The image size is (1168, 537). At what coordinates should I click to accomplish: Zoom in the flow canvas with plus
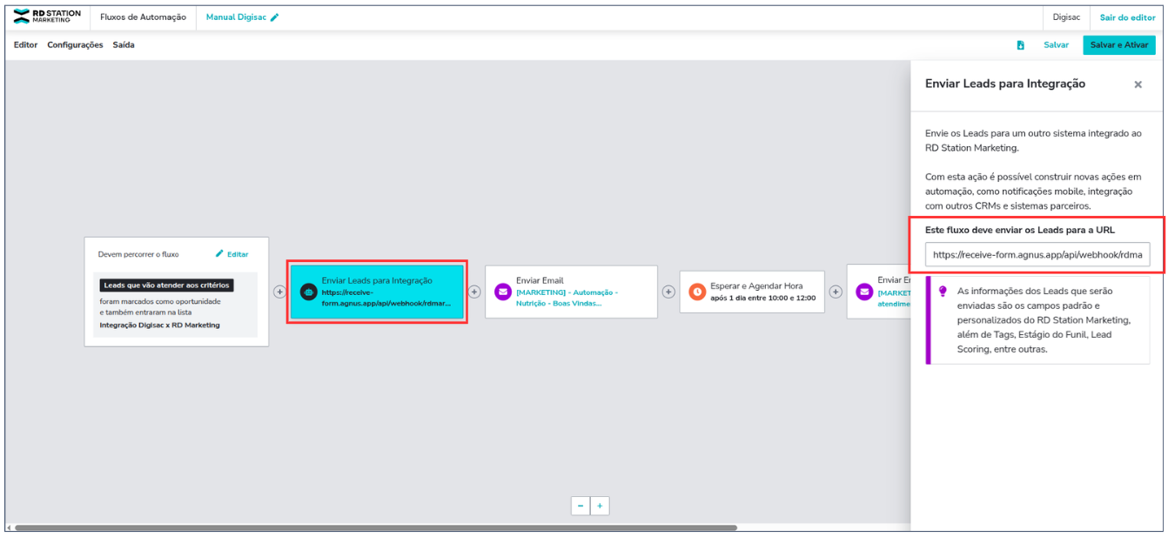[x=600, y=506]
